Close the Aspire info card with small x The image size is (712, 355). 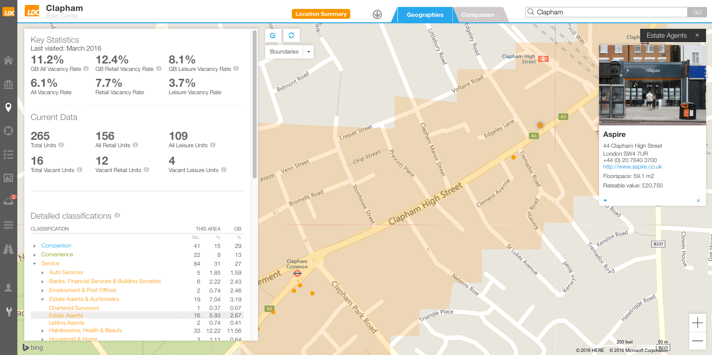[698, 201]
